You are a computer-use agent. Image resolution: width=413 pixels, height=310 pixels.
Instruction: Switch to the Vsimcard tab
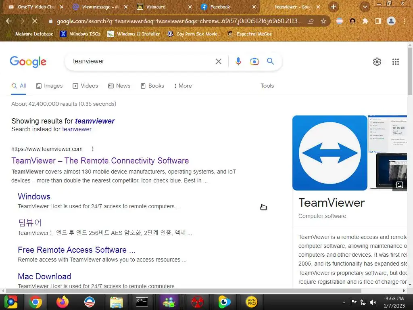165,7
